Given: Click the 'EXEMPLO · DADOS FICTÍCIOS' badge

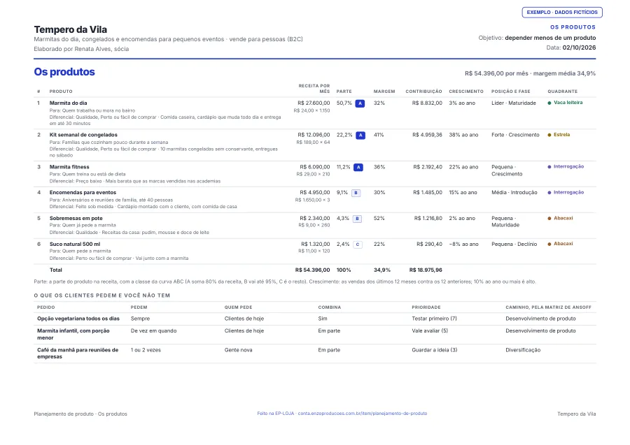Looking at the screenshot, I should (x=562, y=13).
